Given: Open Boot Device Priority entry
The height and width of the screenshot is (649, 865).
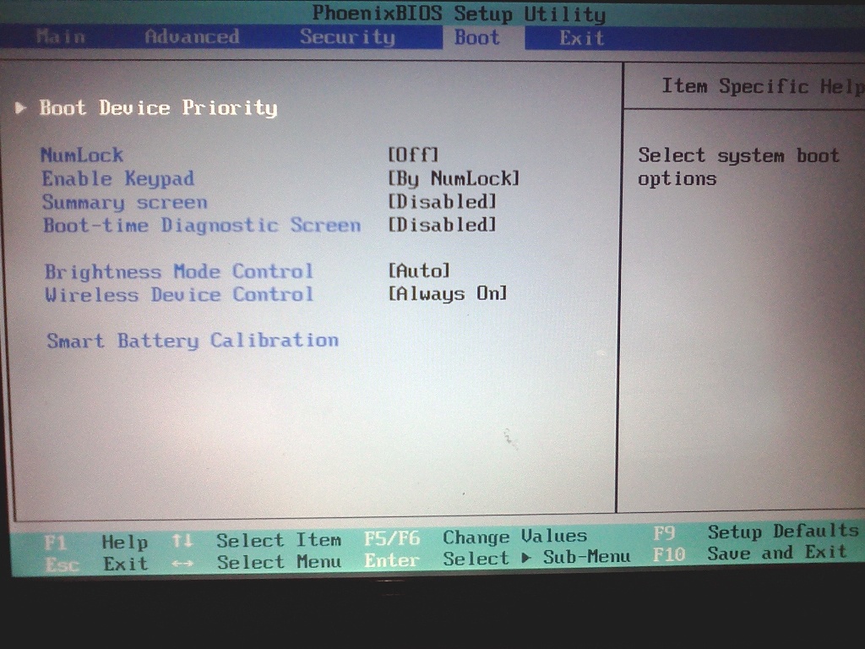Looking at the screenshot, I should point(158,107).
